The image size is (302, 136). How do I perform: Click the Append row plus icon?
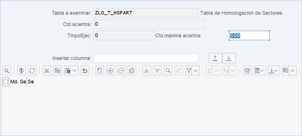(110, 70)
